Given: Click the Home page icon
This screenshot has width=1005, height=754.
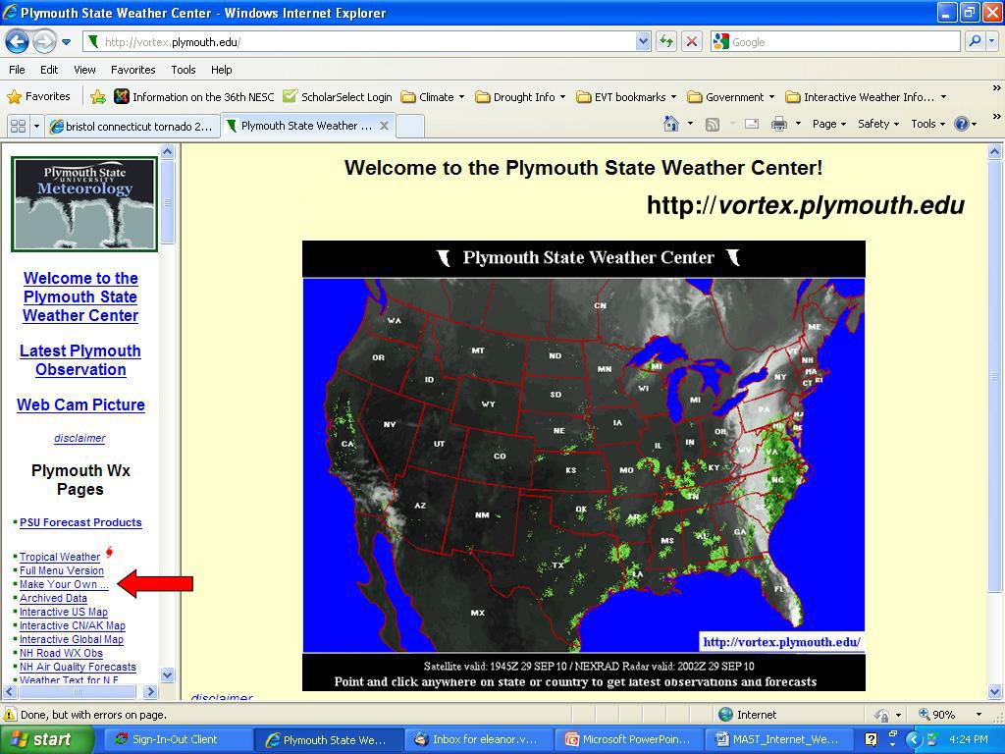Looking at the screenshot, I should point(671,124).
